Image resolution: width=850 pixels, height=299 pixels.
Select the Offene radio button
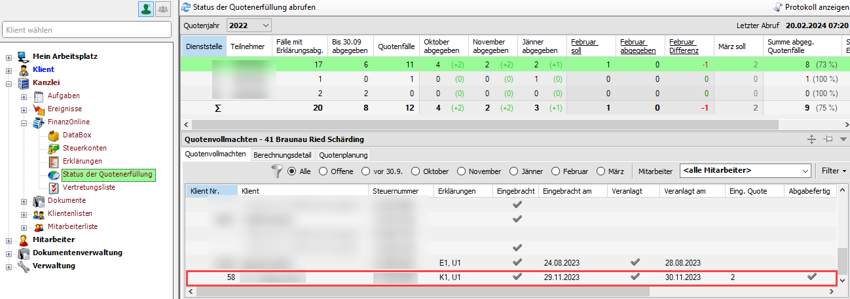(323, 171)
